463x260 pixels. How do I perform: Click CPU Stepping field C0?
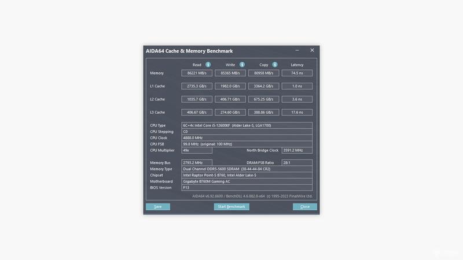247,132
